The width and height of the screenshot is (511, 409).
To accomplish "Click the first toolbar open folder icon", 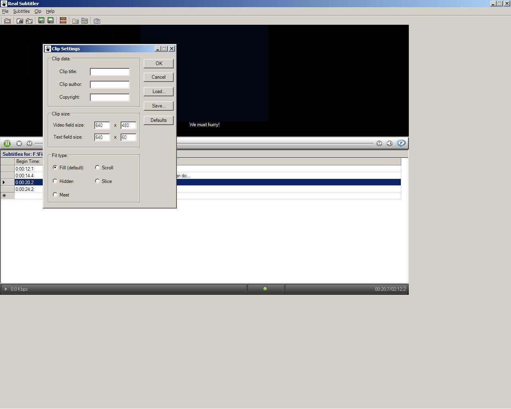I will click(x=7, y=21).
